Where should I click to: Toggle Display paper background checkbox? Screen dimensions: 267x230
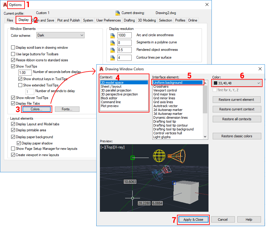coord(13,137)
